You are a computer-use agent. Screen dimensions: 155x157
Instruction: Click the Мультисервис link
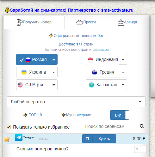(x=78, y=115)
